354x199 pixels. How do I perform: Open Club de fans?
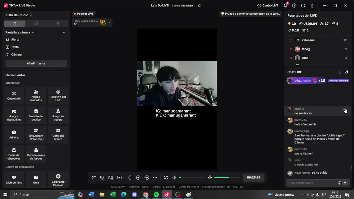(x=14, y=180)
